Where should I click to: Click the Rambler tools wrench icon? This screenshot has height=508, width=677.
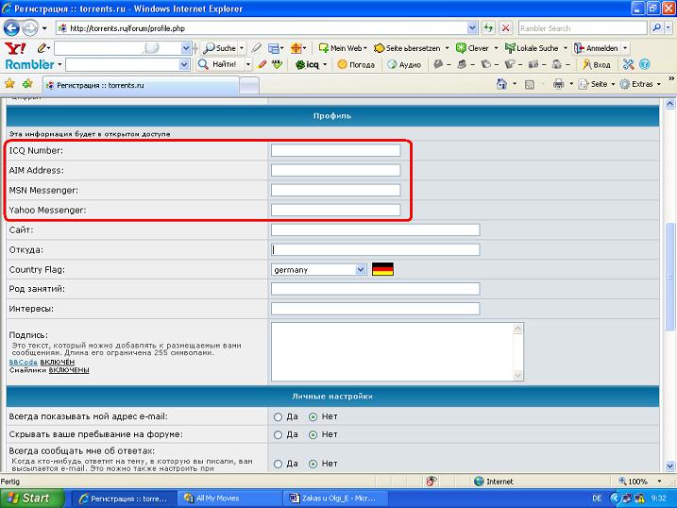tap(628, 64)
